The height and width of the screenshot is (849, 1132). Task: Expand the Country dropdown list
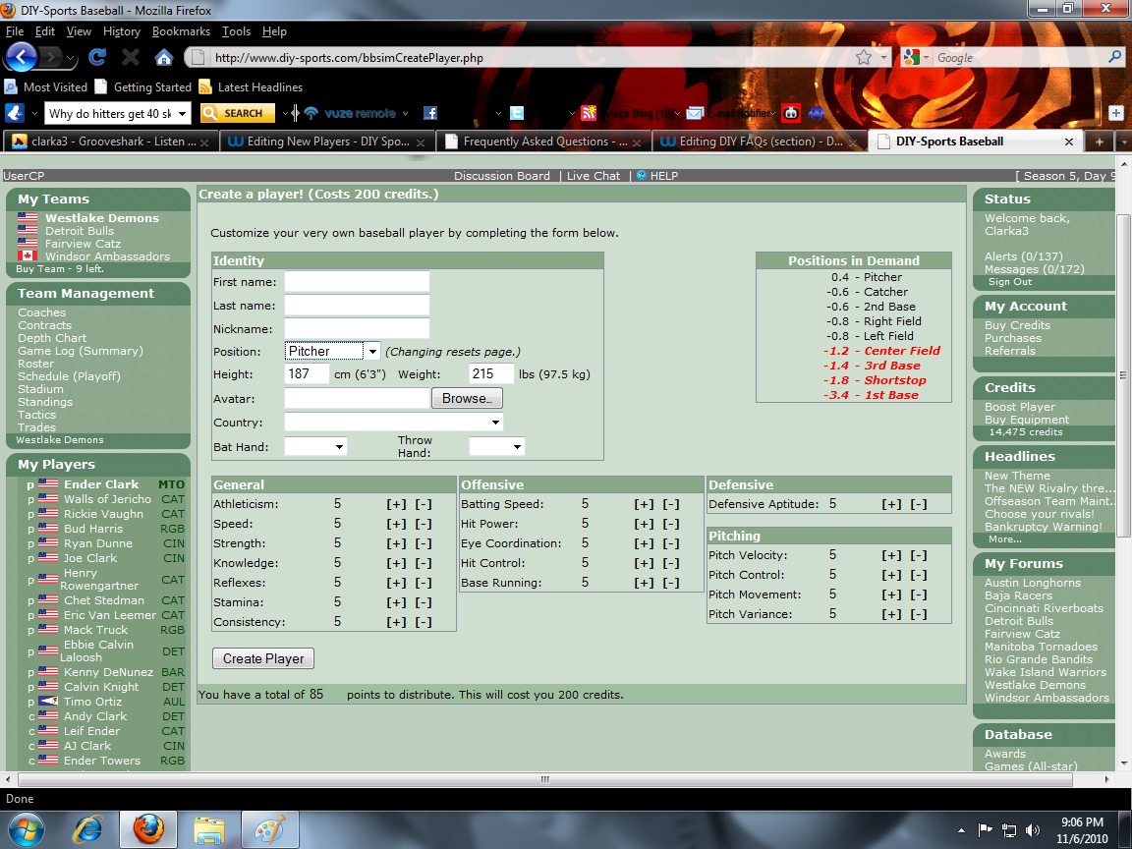tap(393, 423)
